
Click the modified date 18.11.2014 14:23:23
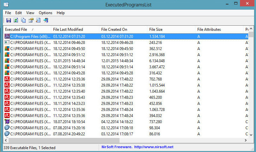point(69,104)
